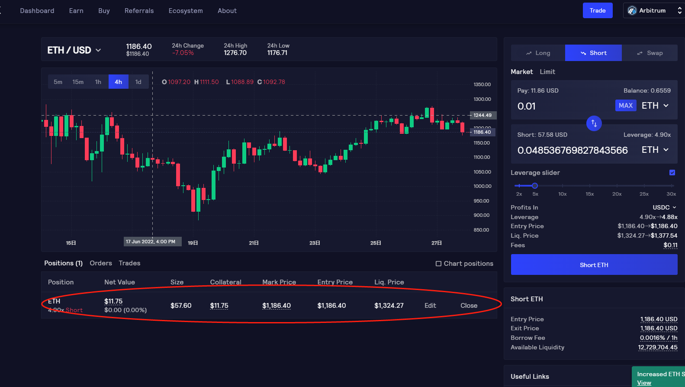This screenshot has width=685, height=387.
Task: Switch chart to 15m timeframe
Action: (x=78, y=82)
